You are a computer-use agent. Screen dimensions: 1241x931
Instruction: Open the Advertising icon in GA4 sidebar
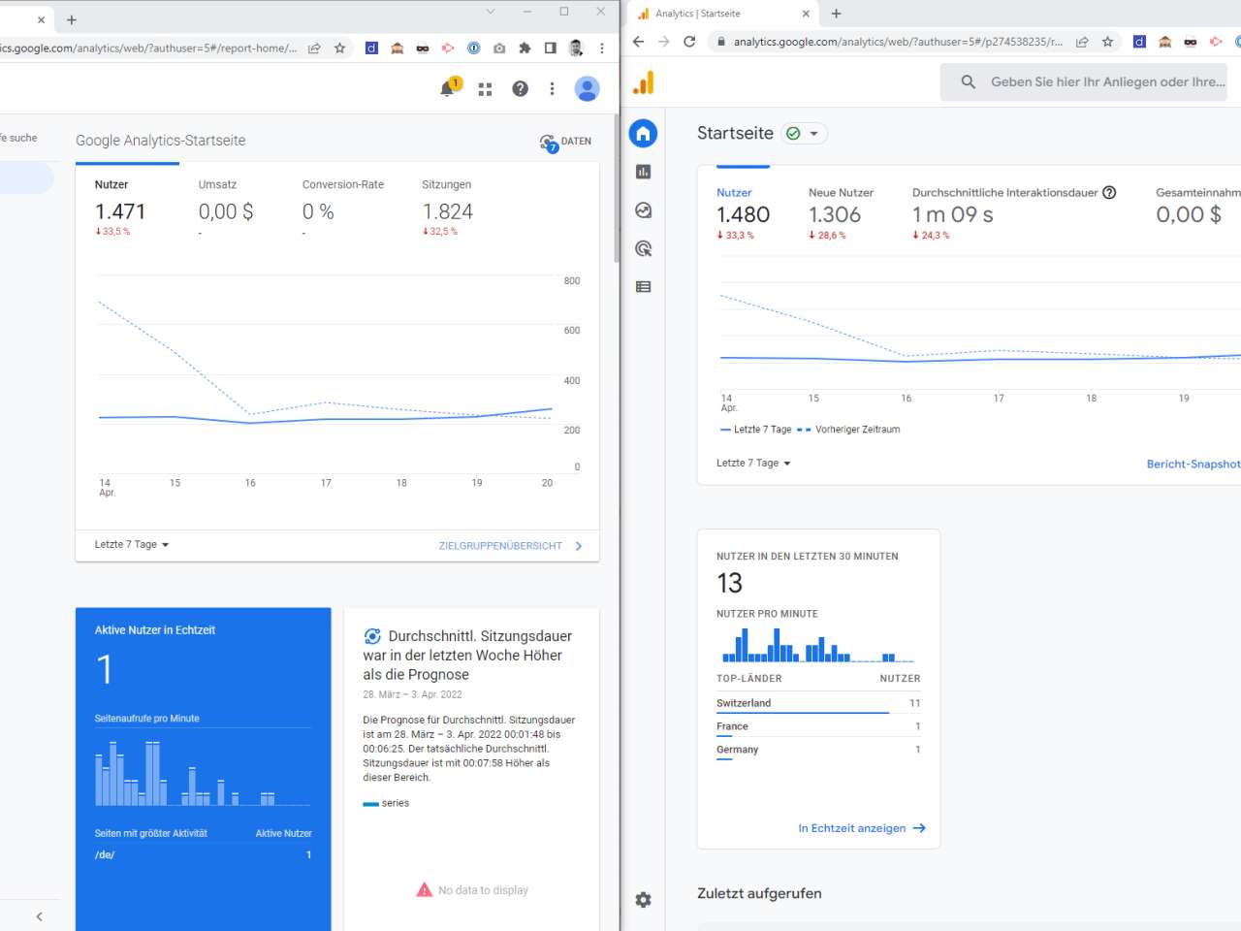[x=643, y=248]
